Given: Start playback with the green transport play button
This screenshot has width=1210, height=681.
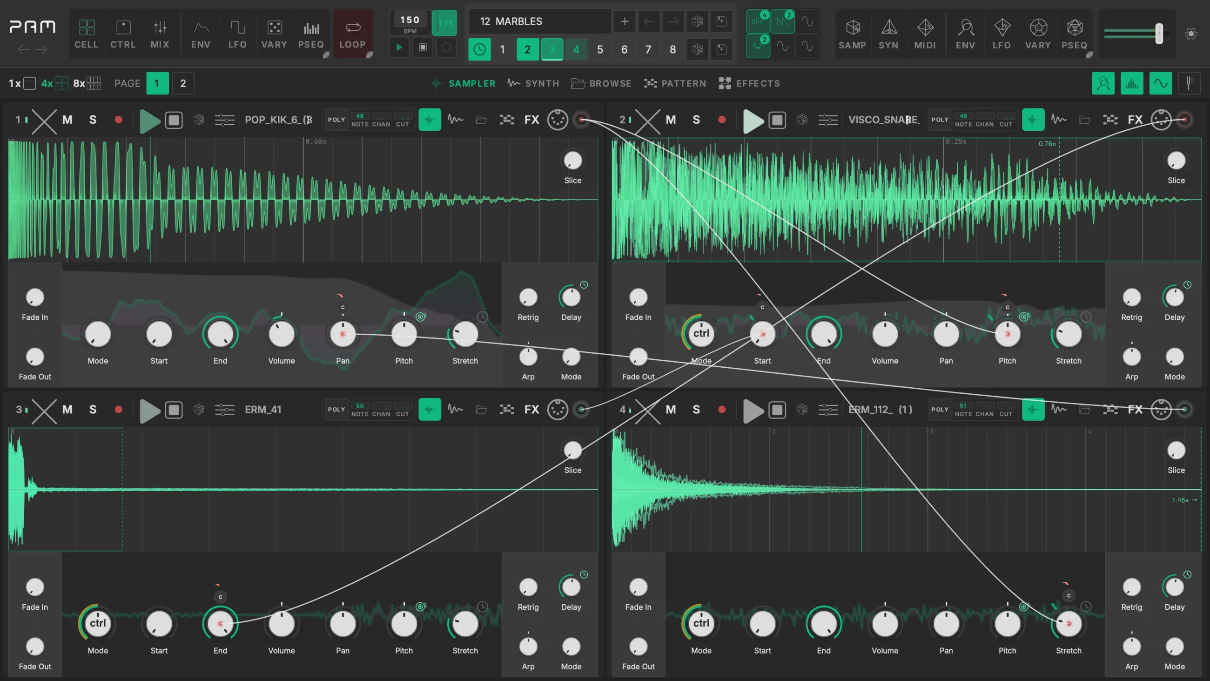Looking at the screenshot, I should point(399,47).
